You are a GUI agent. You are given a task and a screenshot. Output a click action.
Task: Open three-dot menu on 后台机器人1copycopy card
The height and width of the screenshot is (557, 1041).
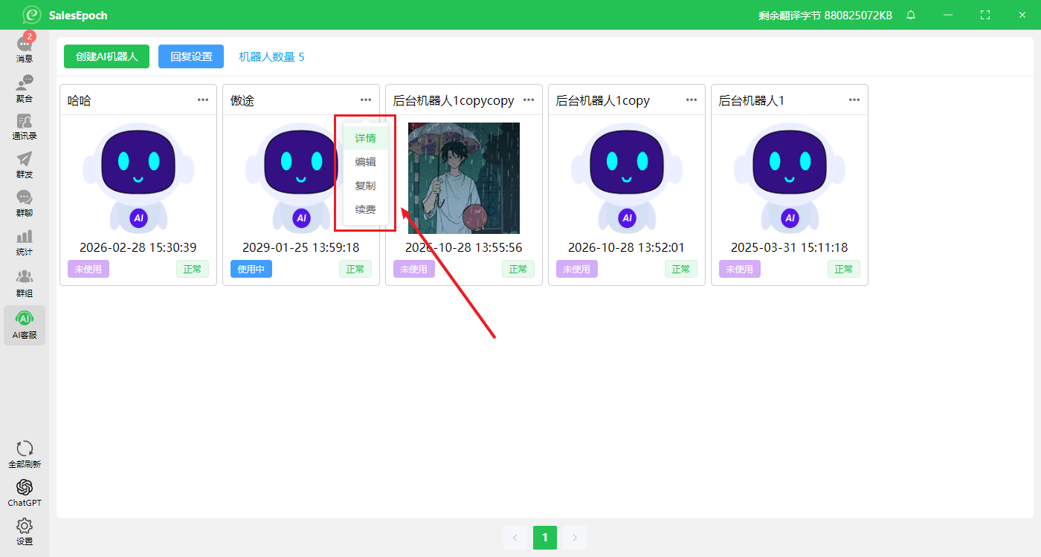(529, 100)
